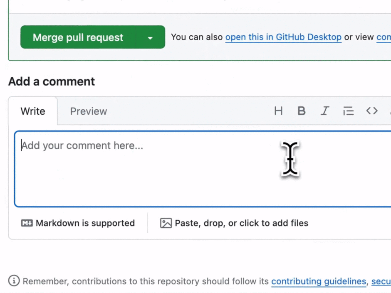This screenshot has height=293, width=391.
Task: Insert a heading with the H icon
Action: [278, 111]
